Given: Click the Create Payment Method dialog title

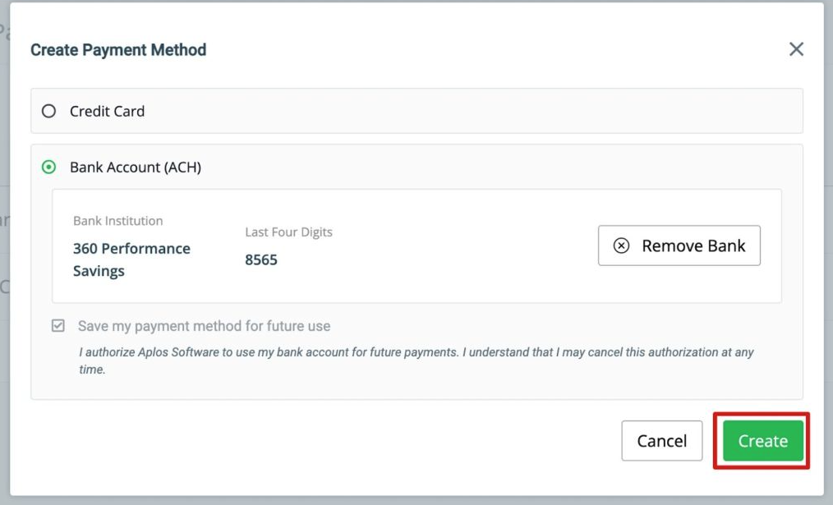Looking at the screenshot, I should [118, 50].
